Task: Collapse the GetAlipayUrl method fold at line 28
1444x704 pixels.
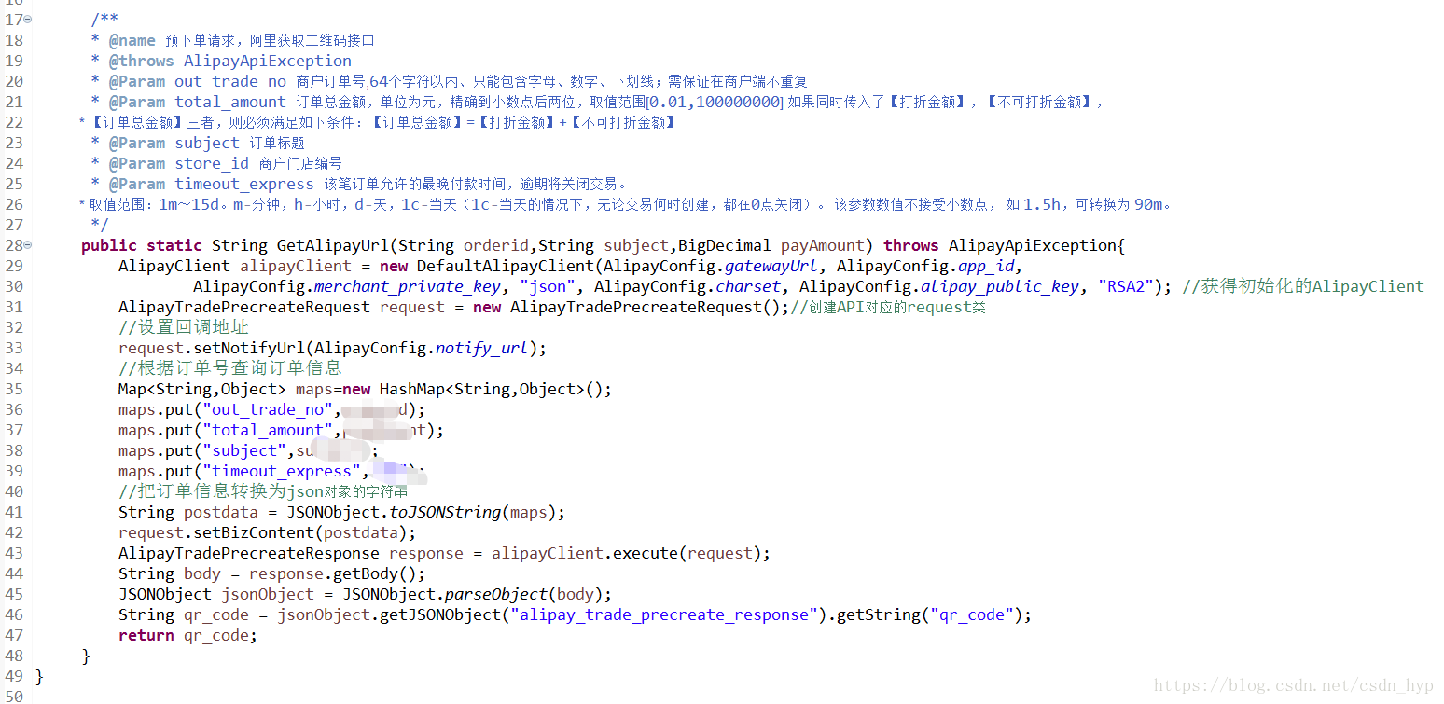Action: point(27,245)
